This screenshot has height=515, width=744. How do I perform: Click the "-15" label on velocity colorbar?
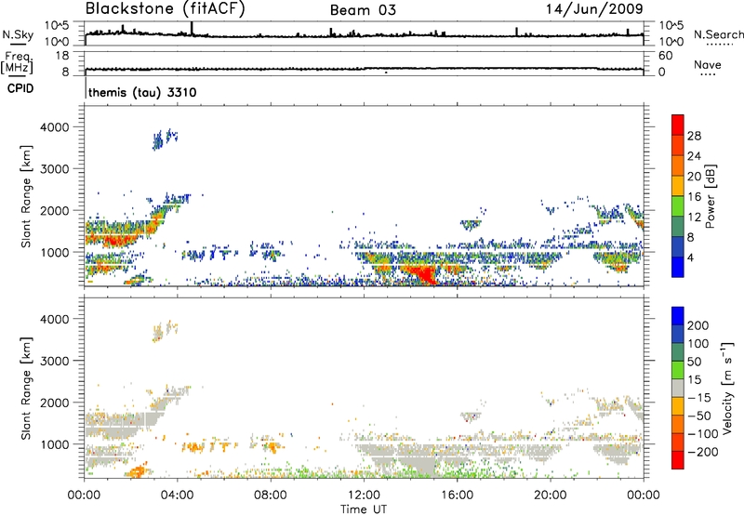pyautogui.click(x=699, y=398)
